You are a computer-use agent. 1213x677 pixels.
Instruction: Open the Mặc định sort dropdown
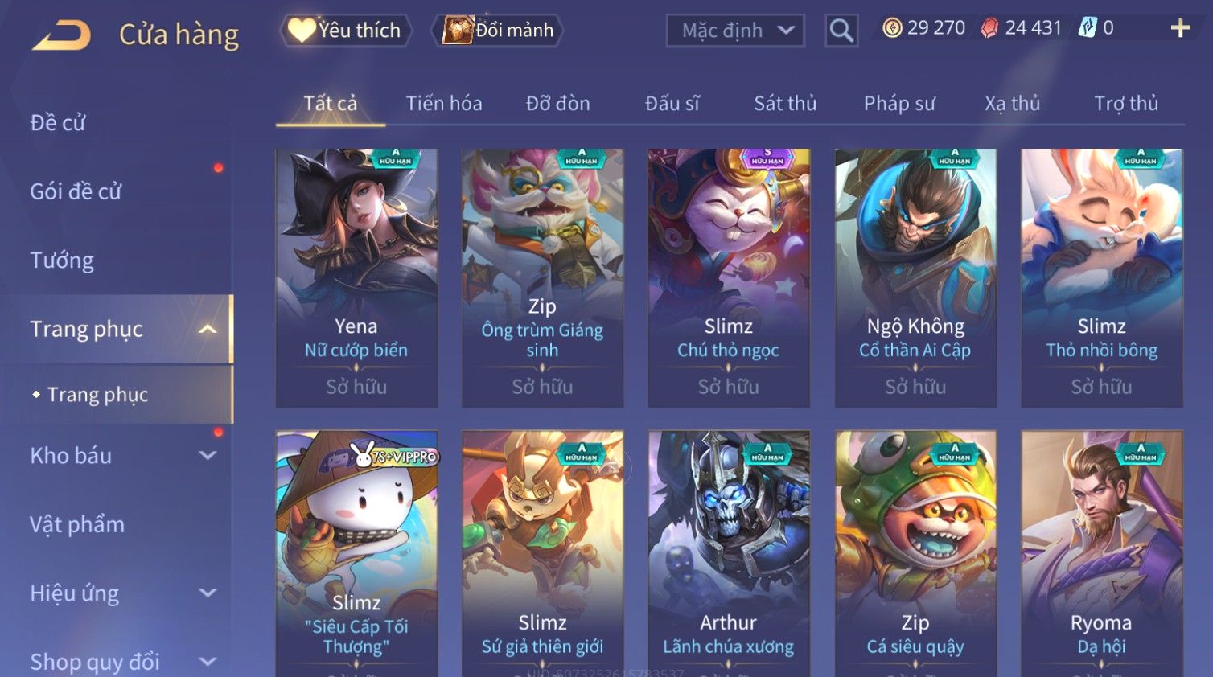click(x=735, y=31)
